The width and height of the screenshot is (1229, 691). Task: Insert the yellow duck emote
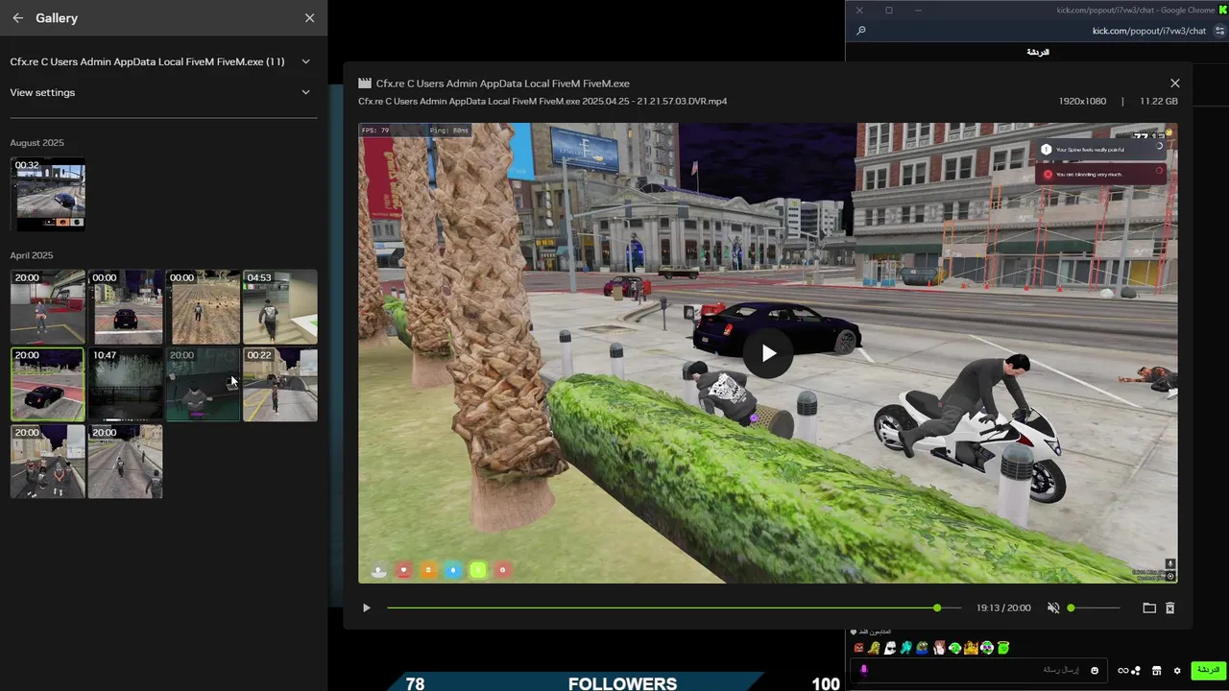(874, 648)
